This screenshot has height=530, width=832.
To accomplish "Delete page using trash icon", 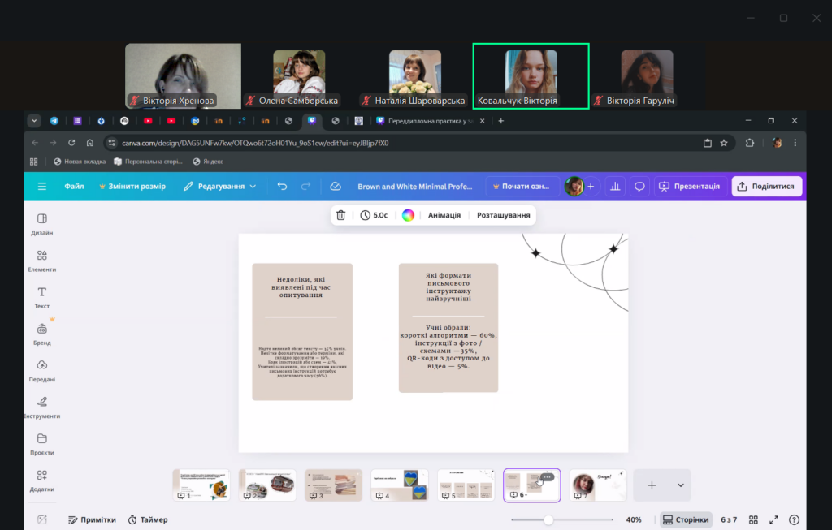I will tap(341, 215).
